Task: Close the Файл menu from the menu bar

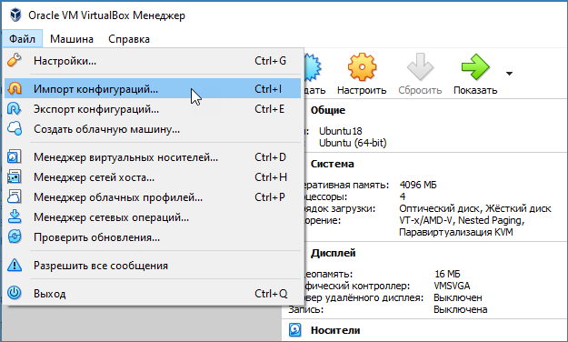Action: coord(22,39)
